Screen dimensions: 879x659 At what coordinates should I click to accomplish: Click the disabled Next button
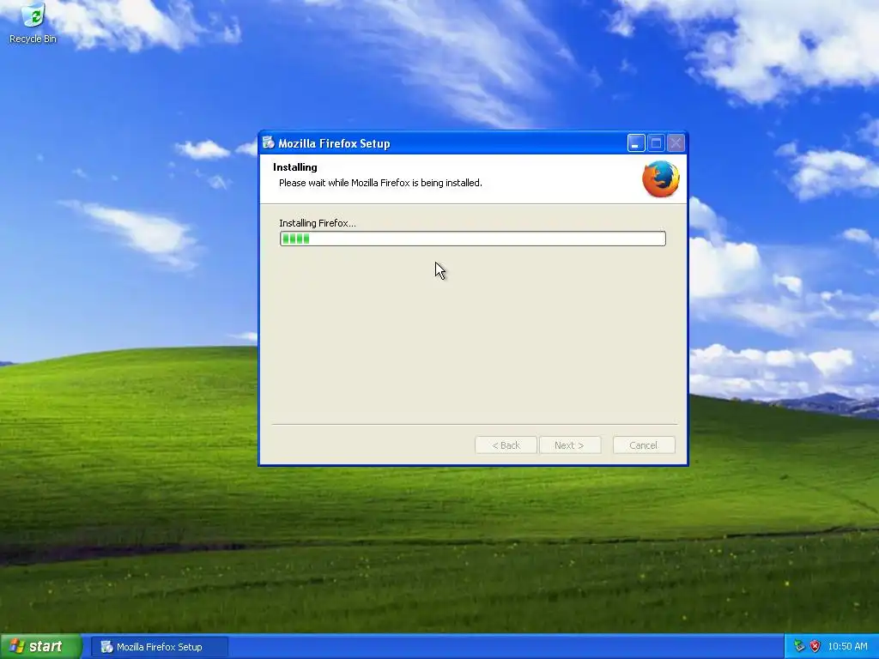pyautogui.click(x=570, y=445)
